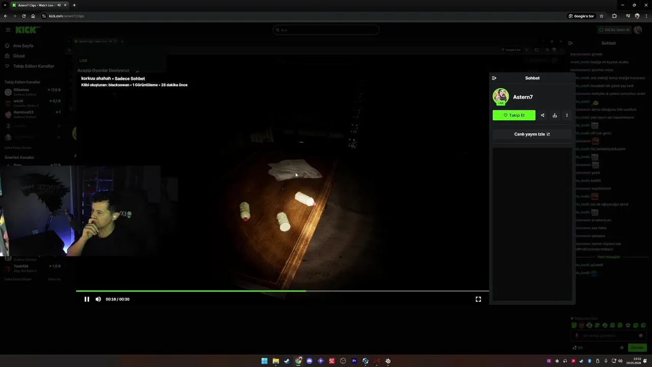This screenshot has height=367, width=652.
Task: Open Chrome three-dot menu
Action: tap(646, 16)
